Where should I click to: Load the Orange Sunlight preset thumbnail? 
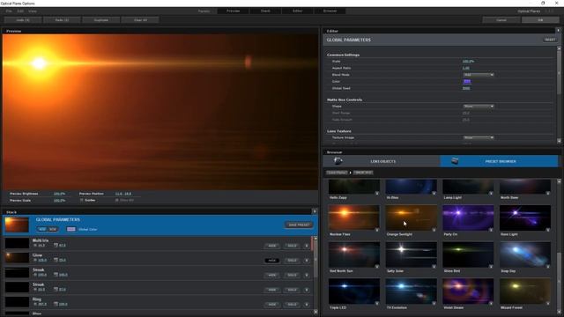411,217
